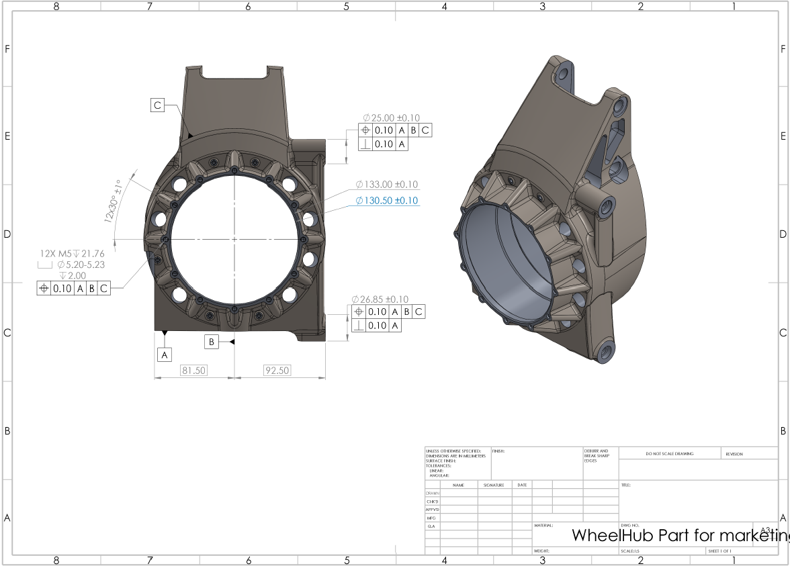Select the MFG row label
The width and height of the screenshot is (790, 566).
pos(431,518)
